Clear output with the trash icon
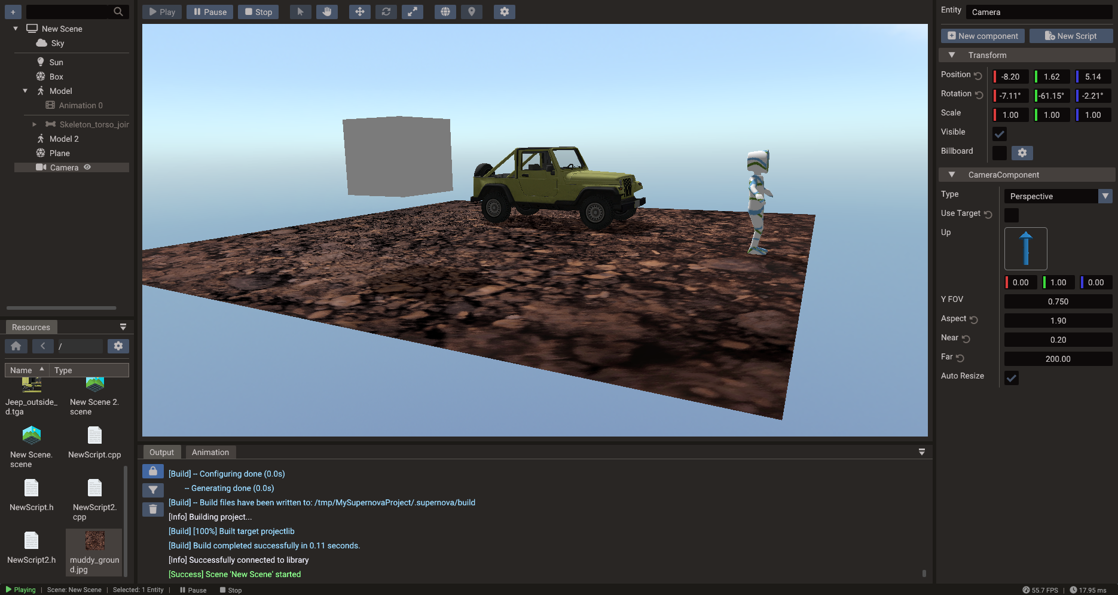The height and width of the screenshot is (595, 1118). [153, 509]
